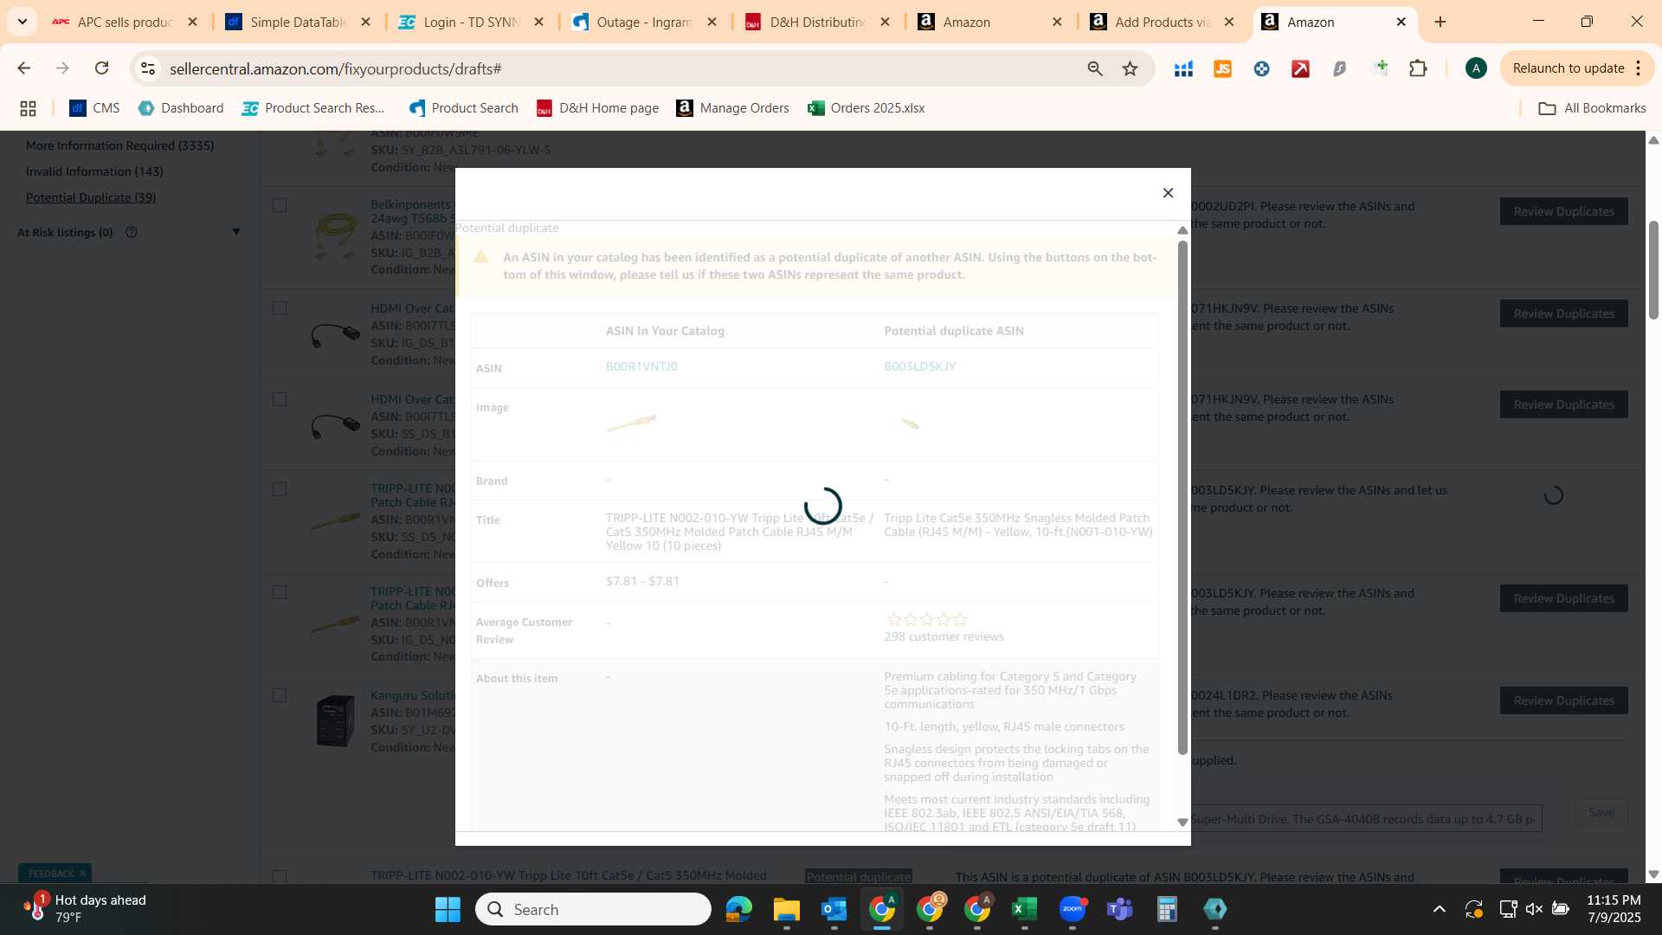1662x935 pixels.
Task: Click At Risk listings help icon
Action: pyautogui.click(x=132, y=232)
